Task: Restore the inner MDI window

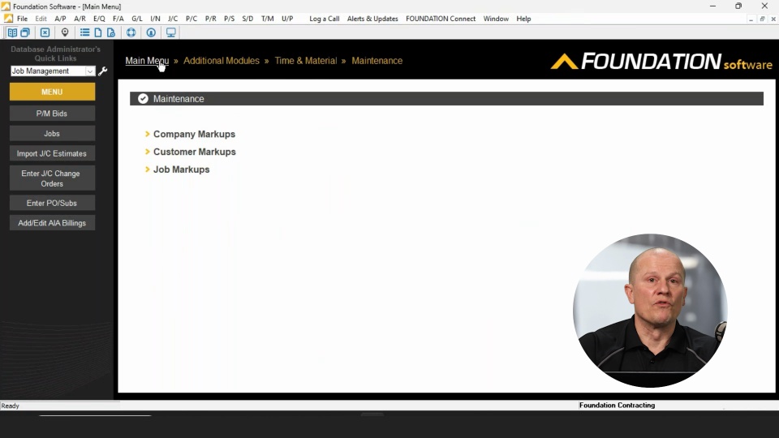Action: [x=762, y=19]
